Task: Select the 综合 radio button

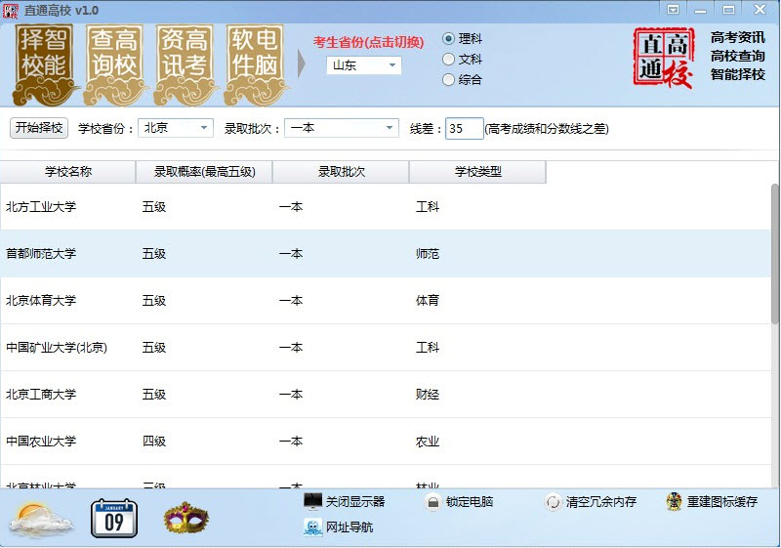Action: click(448, 80)
